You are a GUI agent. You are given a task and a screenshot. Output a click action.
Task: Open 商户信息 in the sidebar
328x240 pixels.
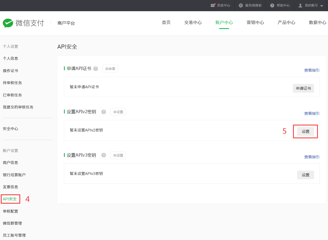point(10,163)
